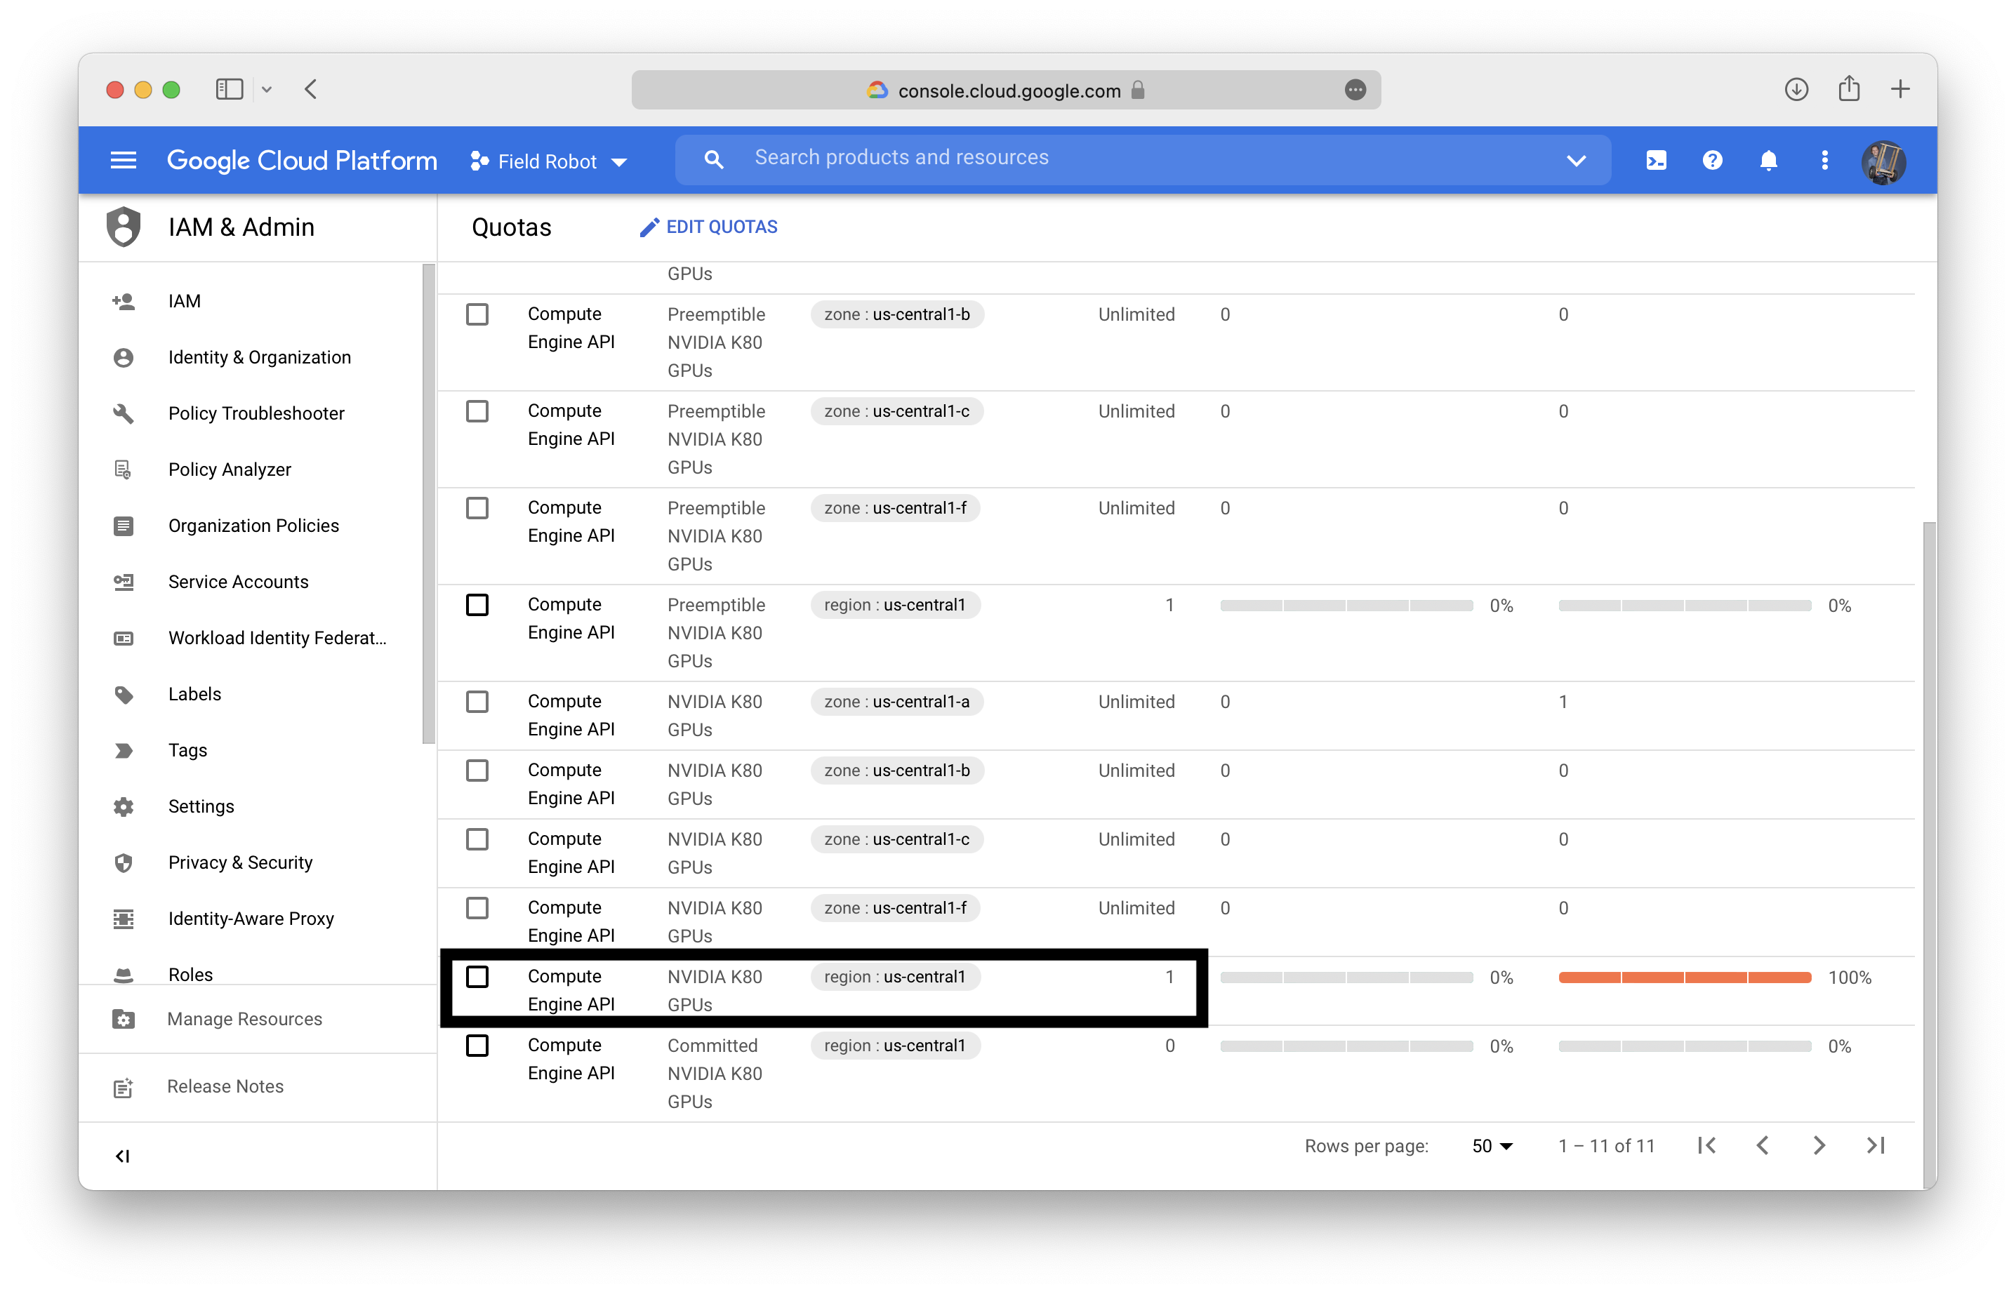Check the Preemptible K80 region us-central1 checkbox
The image size is (2016, 1294).
(x=477, y=605)
